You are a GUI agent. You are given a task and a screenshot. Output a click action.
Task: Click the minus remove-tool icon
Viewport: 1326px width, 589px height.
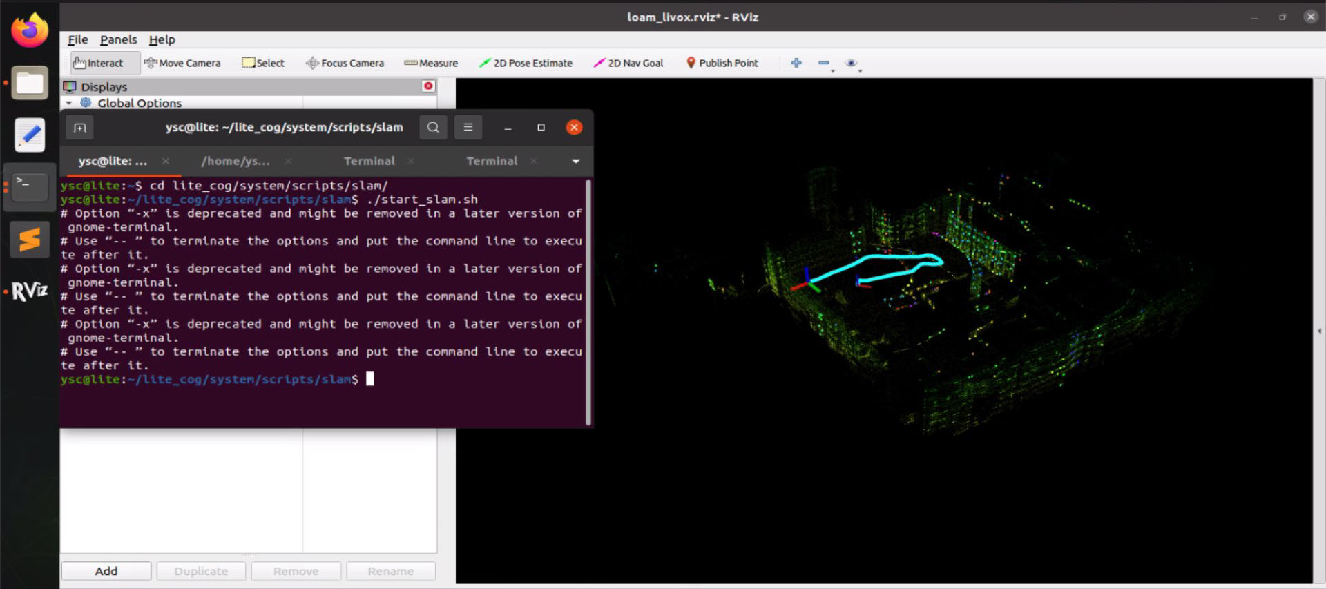point(824,63)
